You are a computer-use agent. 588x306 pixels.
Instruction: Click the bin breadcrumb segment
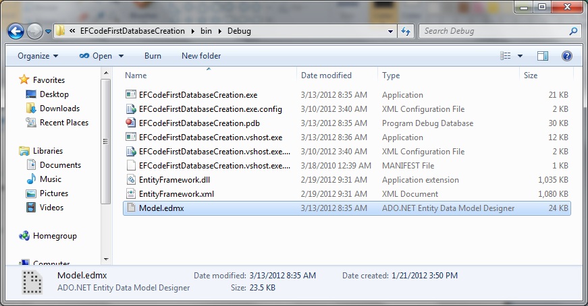pyautogui.click(x=206, y=31)
